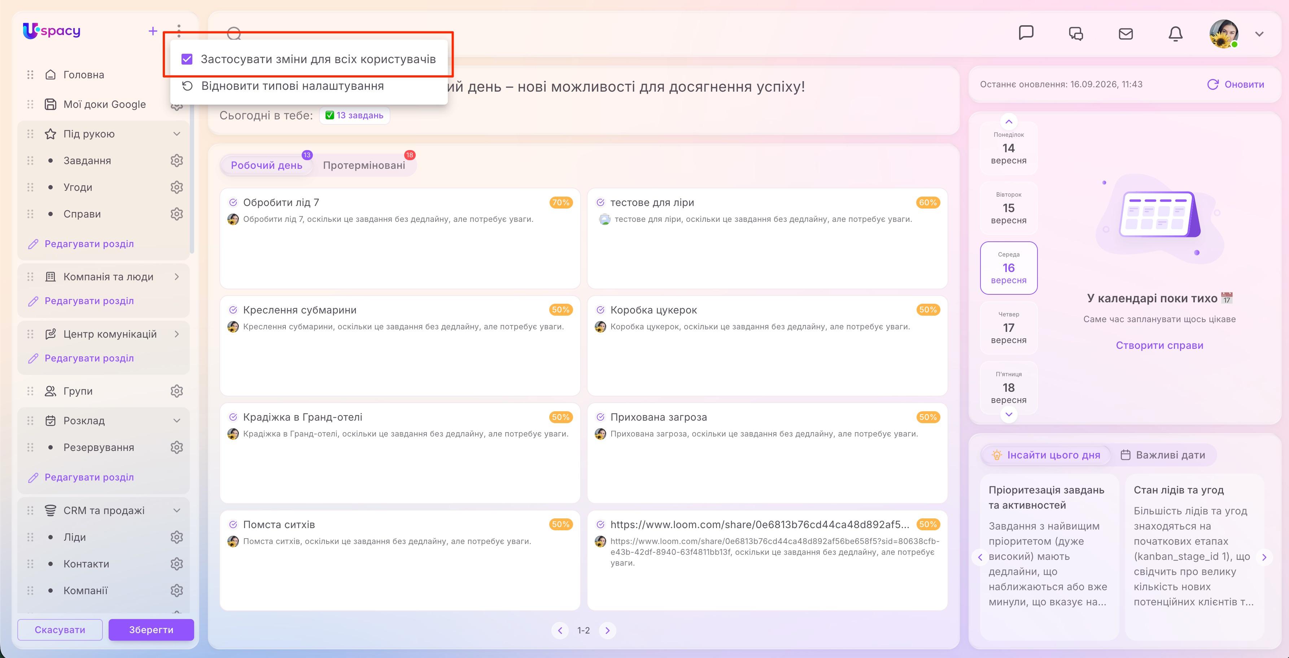Viewport: 1289px width, 658px height.
Task: Go to next page of tasks
Action: (x=607, y=630)
